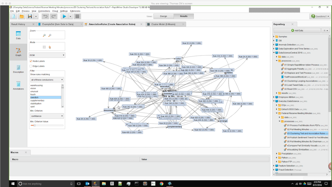The image size is (332, 187).
Task: Open a process with the folder icon
Action: pyautogui.click(x=22, y=16)
